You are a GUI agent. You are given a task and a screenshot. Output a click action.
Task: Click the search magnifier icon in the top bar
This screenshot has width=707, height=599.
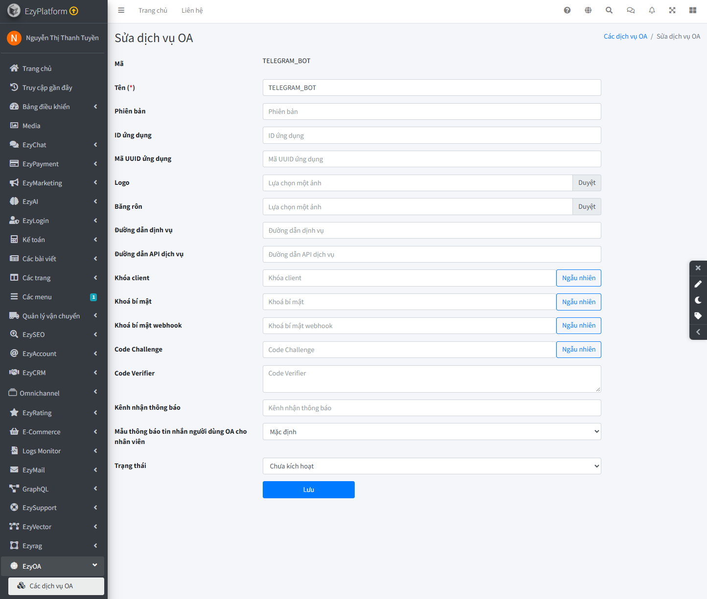(609, 10)
